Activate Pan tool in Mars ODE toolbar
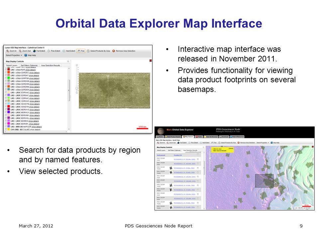 click(214, 143)
